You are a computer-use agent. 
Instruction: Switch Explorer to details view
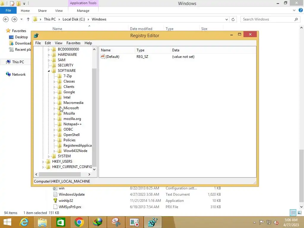293,213
